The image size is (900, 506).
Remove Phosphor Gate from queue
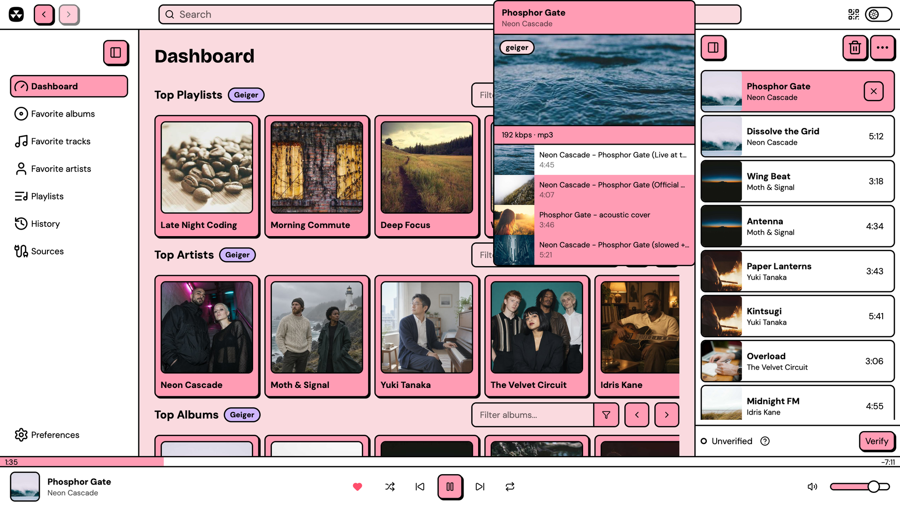(x=874, y=91)
